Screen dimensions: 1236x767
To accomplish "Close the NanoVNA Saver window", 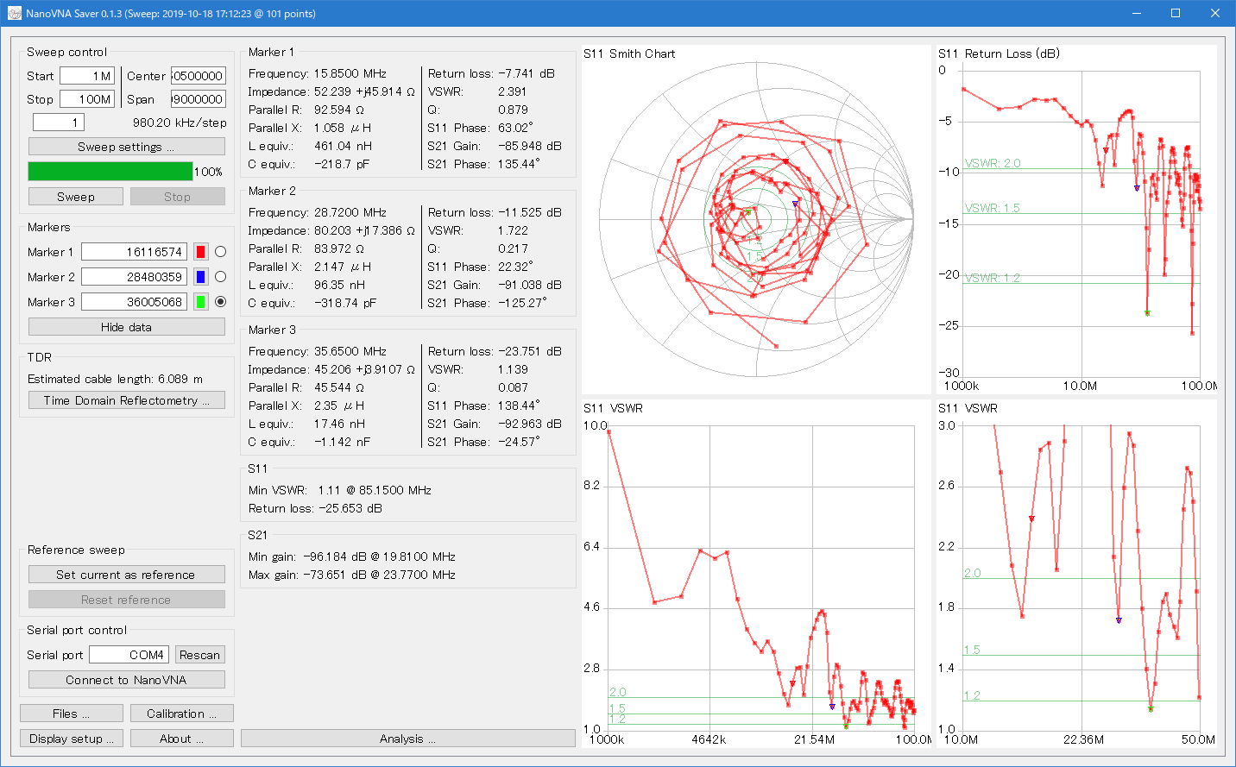I will pyautogui.click(x=1215, y=13).
